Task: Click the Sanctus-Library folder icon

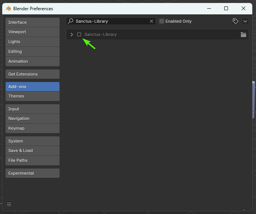Action: (244, 34)
